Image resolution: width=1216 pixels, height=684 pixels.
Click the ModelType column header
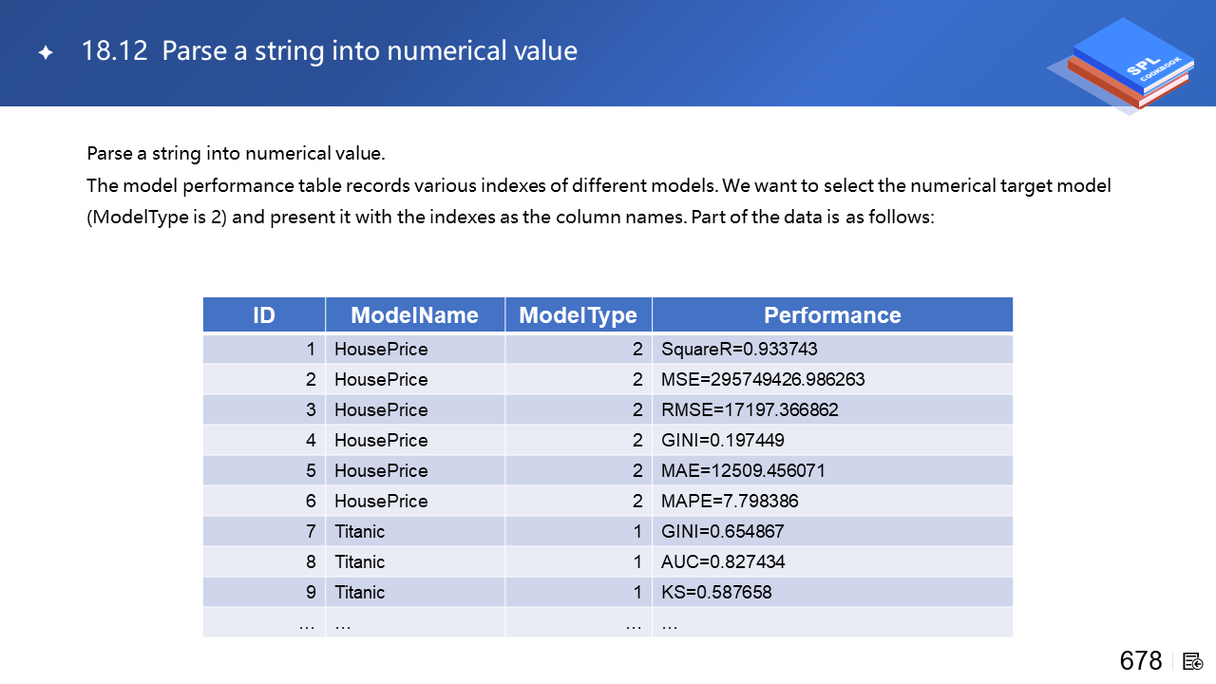(578, 315)
